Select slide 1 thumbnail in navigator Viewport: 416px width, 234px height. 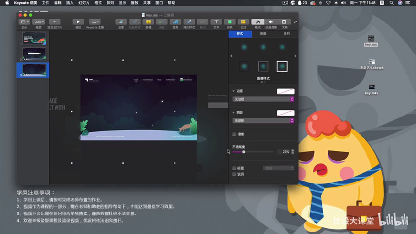[x=34, y=38]
